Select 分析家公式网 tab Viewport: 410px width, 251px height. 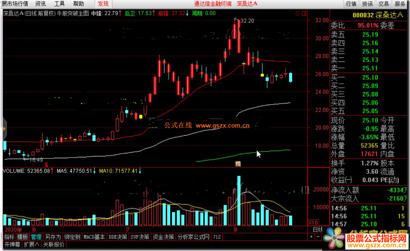(x=193, y=237)
